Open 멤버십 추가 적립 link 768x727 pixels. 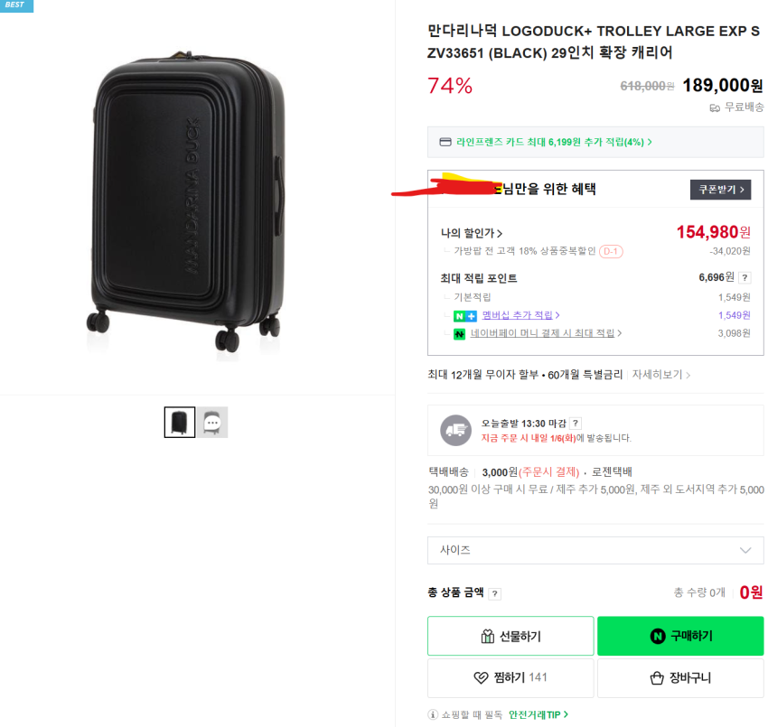coord(520,315)
